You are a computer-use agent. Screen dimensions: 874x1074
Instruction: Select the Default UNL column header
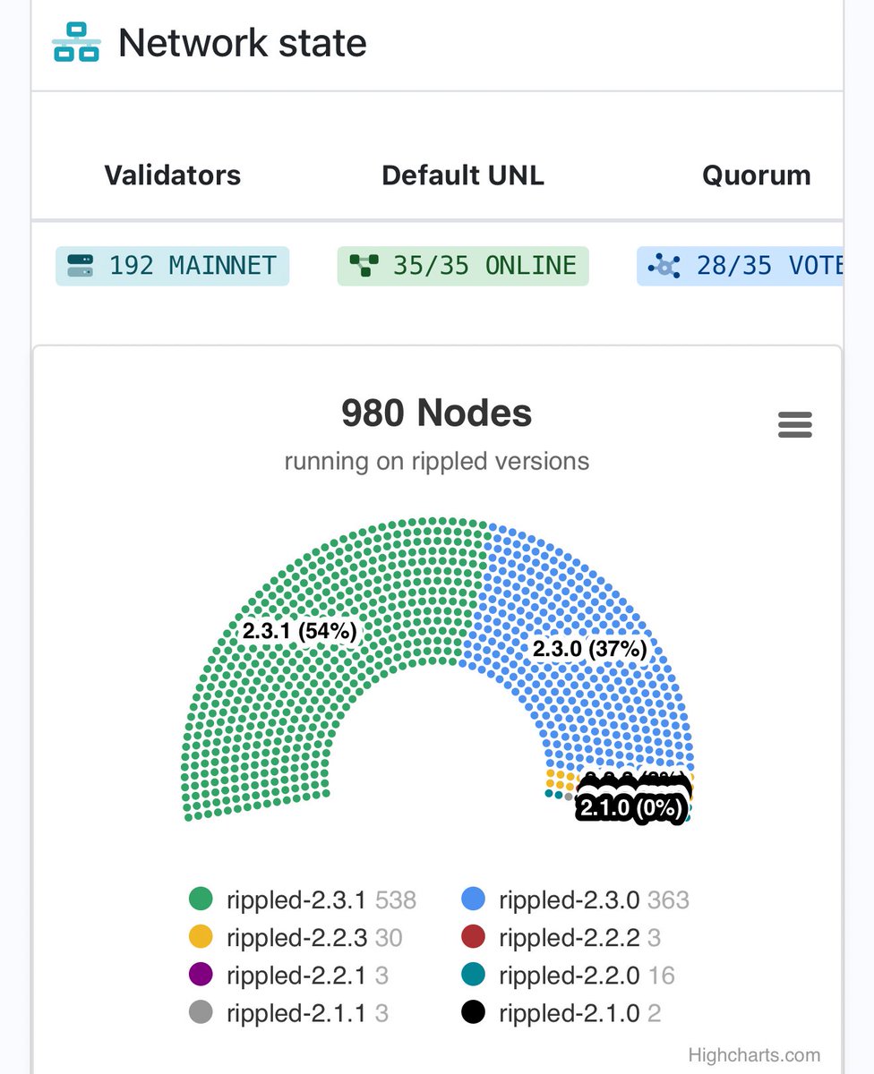(463, 175)
